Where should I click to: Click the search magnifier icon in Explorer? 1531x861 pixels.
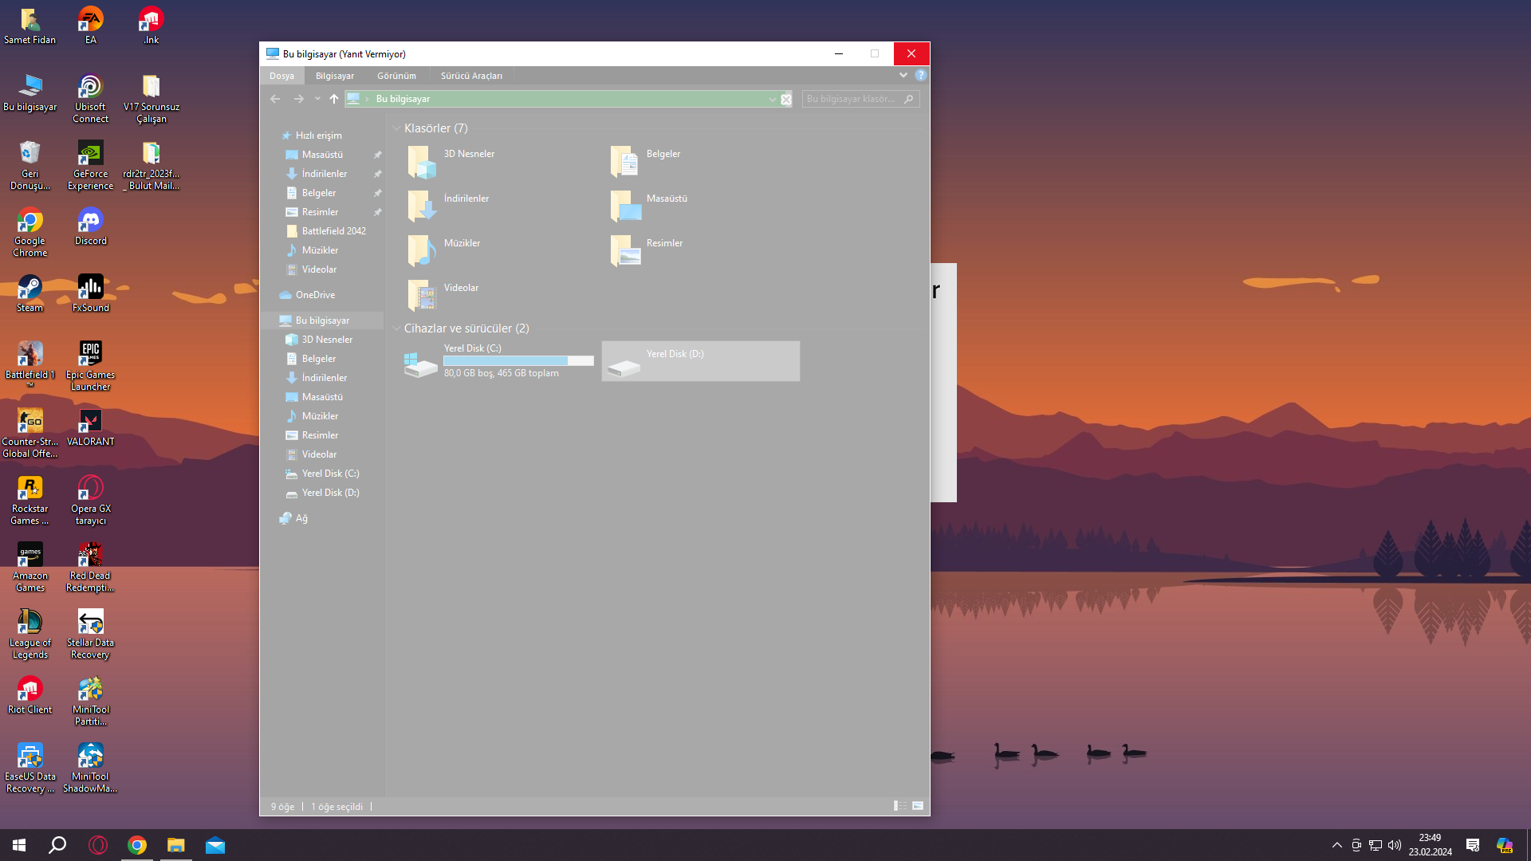tap(909, 99)
